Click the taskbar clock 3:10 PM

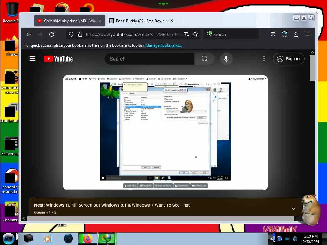pos(311,239)
